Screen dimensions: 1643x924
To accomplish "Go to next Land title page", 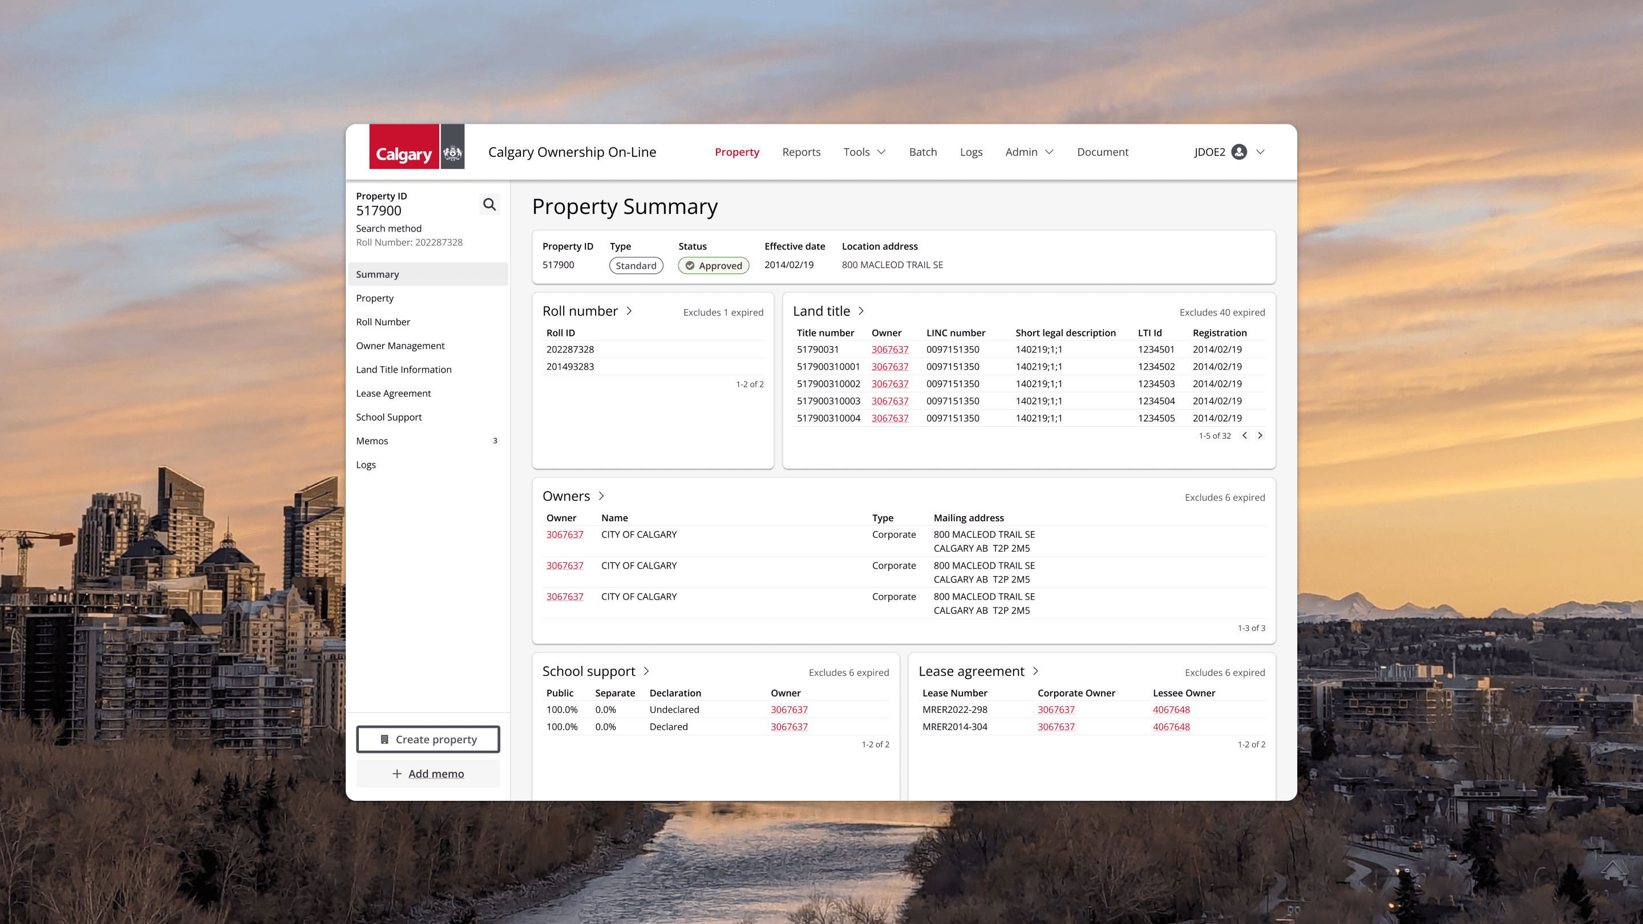I will pyautogui.click(x=1260, y=436).
